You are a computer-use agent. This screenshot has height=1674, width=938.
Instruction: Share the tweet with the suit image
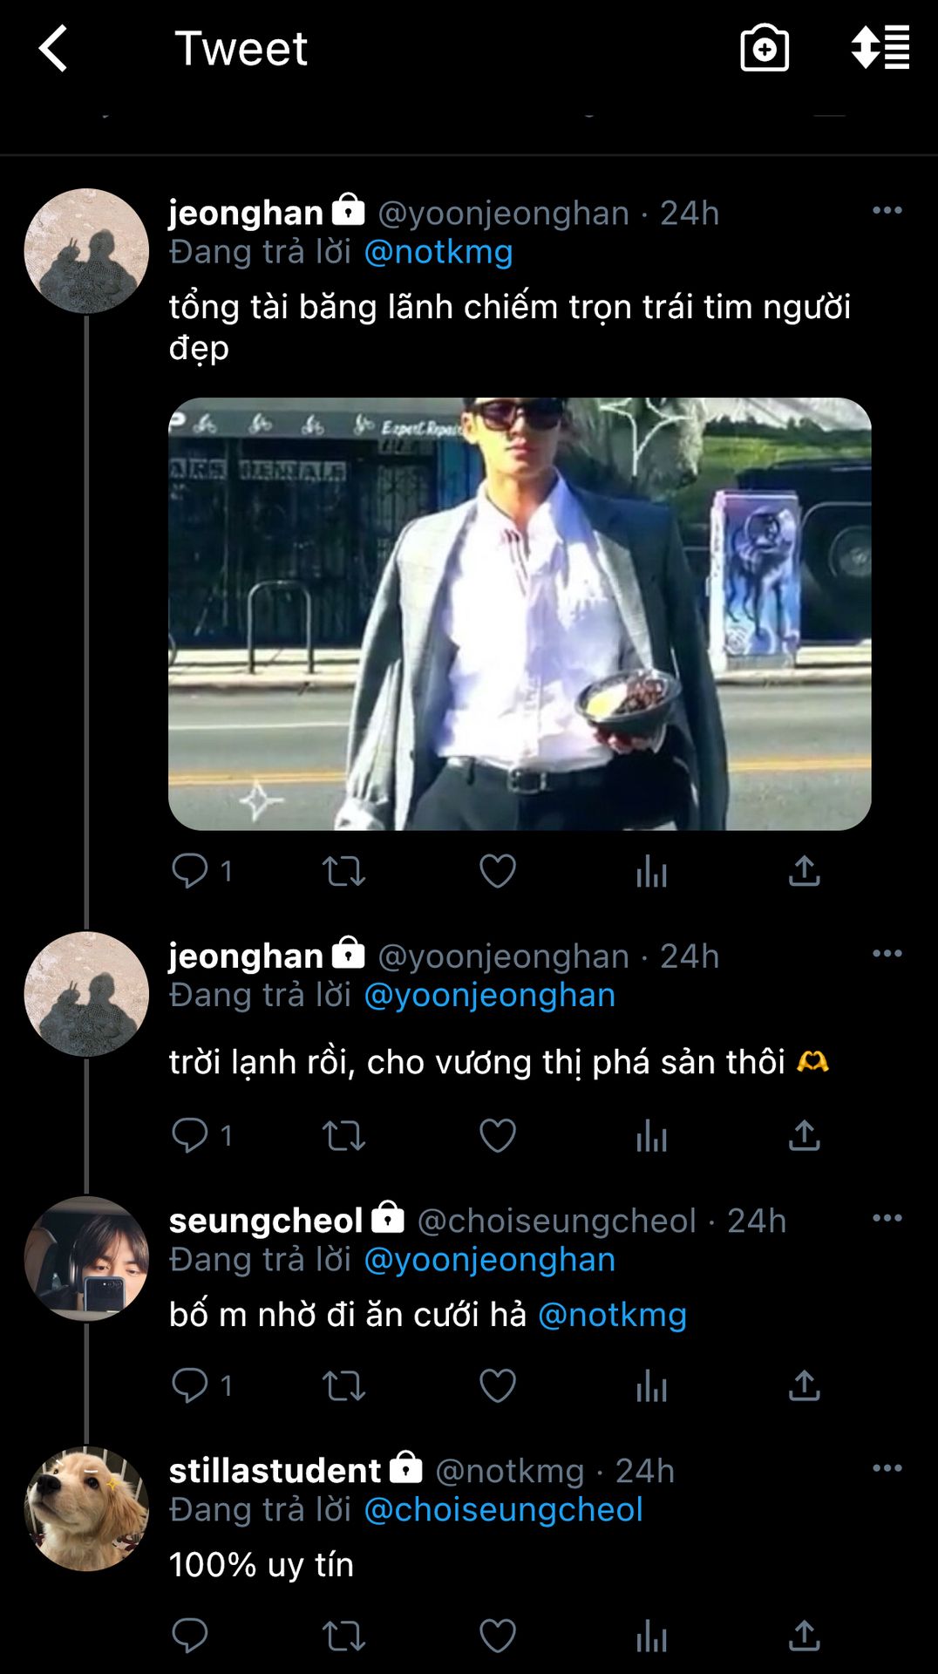pyautogui.click(x=804, y=871)
